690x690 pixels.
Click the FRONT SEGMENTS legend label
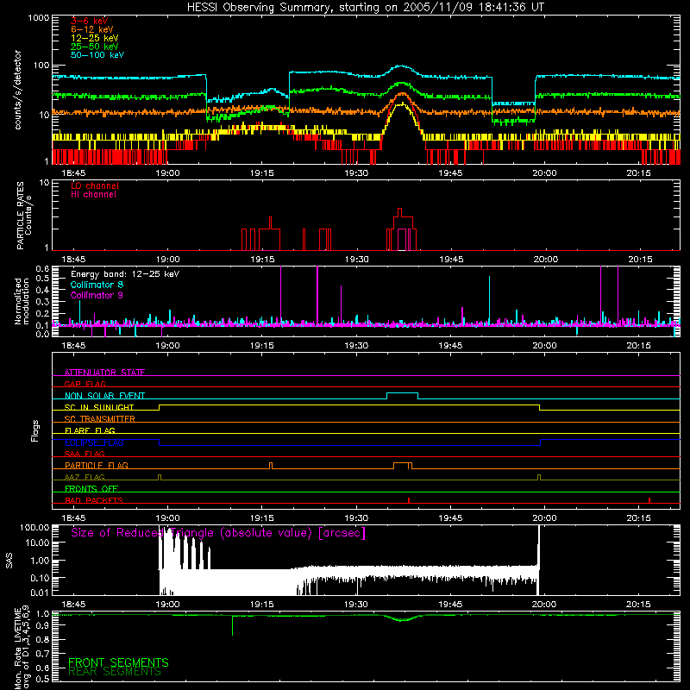click(118, 662)
